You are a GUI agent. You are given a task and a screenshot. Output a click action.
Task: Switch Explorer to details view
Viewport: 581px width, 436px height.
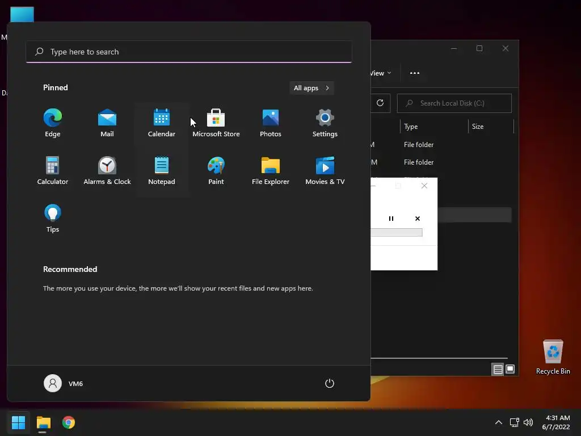pos(498,369)
